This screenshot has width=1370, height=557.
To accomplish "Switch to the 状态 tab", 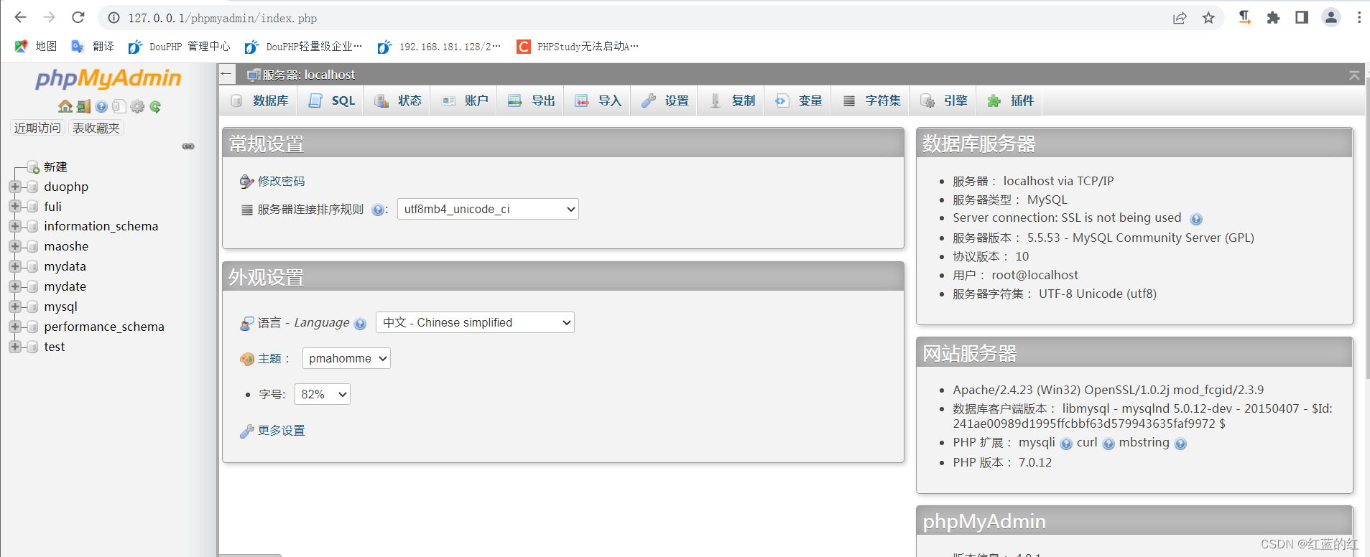I will [398, 100].
